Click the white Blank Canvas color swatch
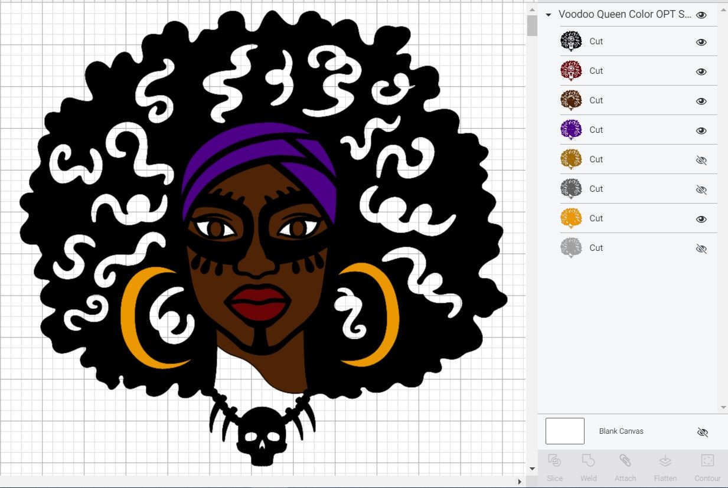The height and width of the screenshot is (488, 728). (x=564, y=431)
